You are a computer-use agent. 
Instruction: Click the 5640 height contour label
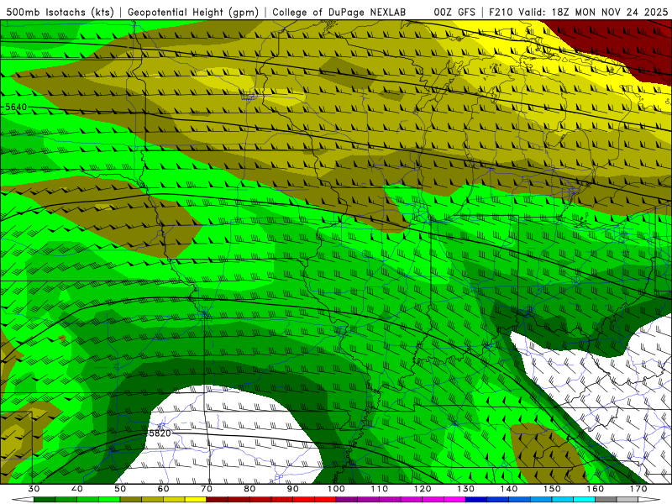click(16, 107)
